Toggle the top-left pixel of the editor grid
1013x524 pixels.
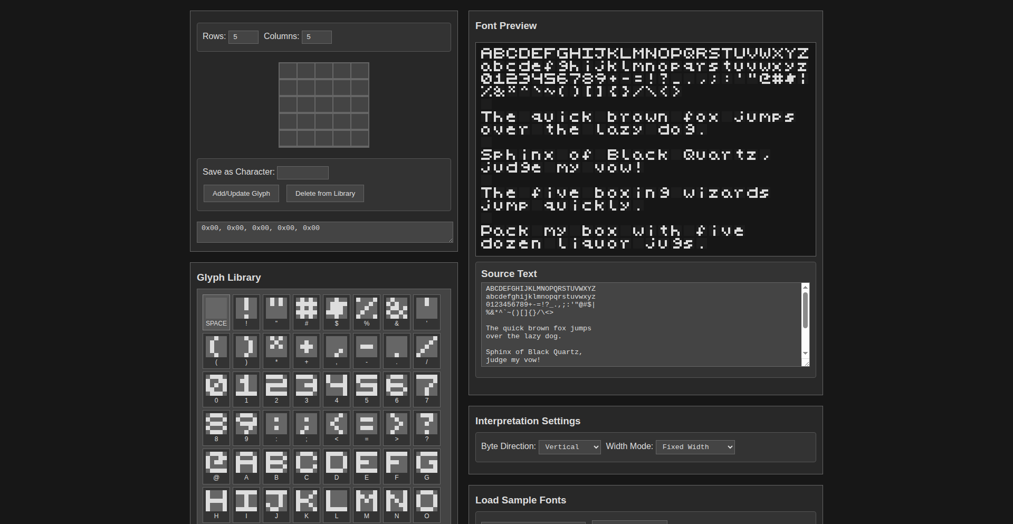[288, 71]
